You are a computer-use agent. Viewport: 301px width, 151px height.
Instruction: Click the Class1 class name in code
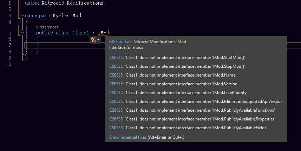point(81,33)
